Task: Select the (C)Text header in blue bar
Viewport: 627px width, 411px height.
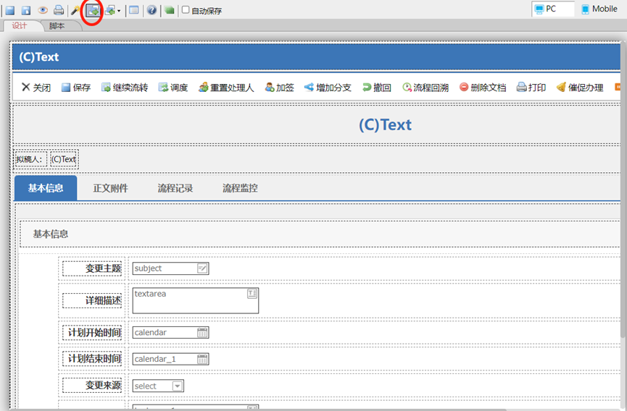Action: (x=39, y=57)
